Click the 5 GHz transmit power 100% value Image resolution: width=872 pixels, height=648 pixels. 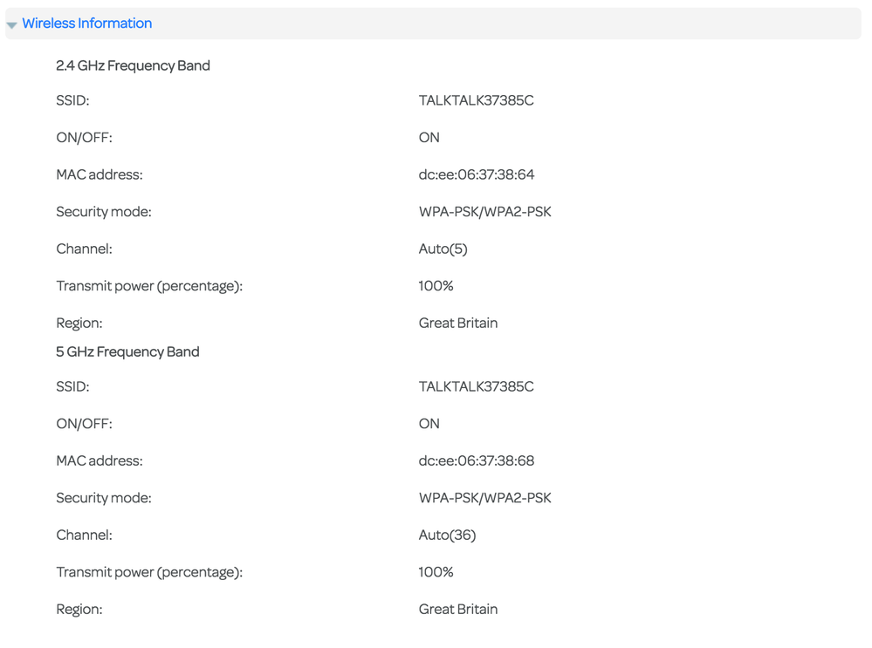click(436, 572)
